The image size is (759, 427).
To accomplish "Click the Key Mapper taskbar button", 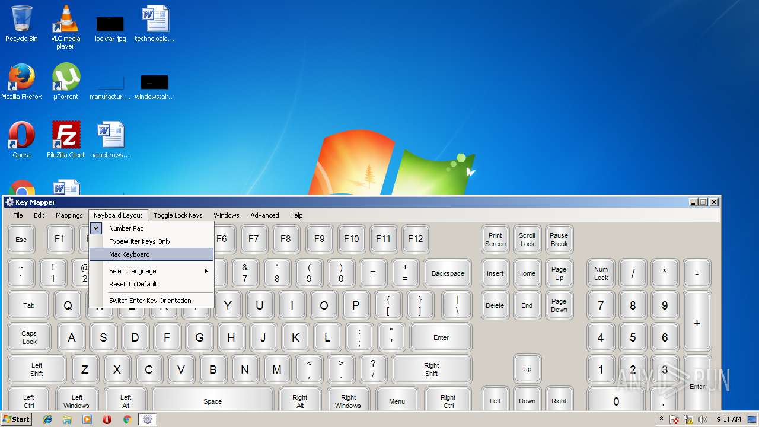I will coord(148,419).
